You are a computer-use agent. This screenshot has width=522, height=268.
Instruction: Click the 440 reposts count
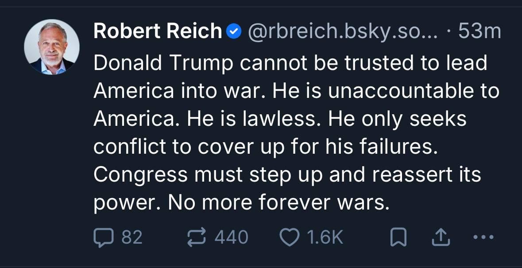click(x=231, y=237)
